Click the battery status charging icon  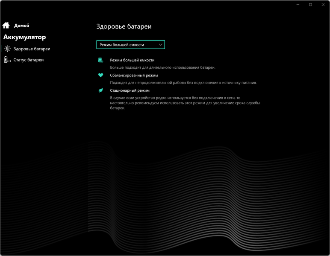coord(7,60)
